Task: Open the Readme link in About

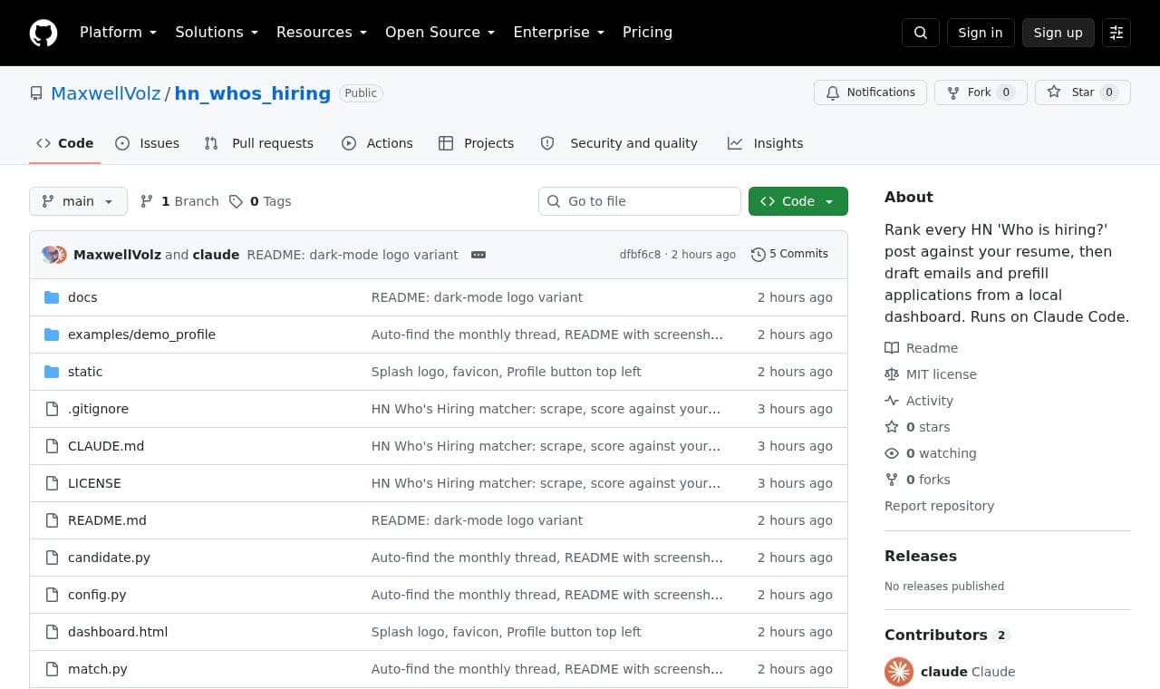Action: point(922,348)
